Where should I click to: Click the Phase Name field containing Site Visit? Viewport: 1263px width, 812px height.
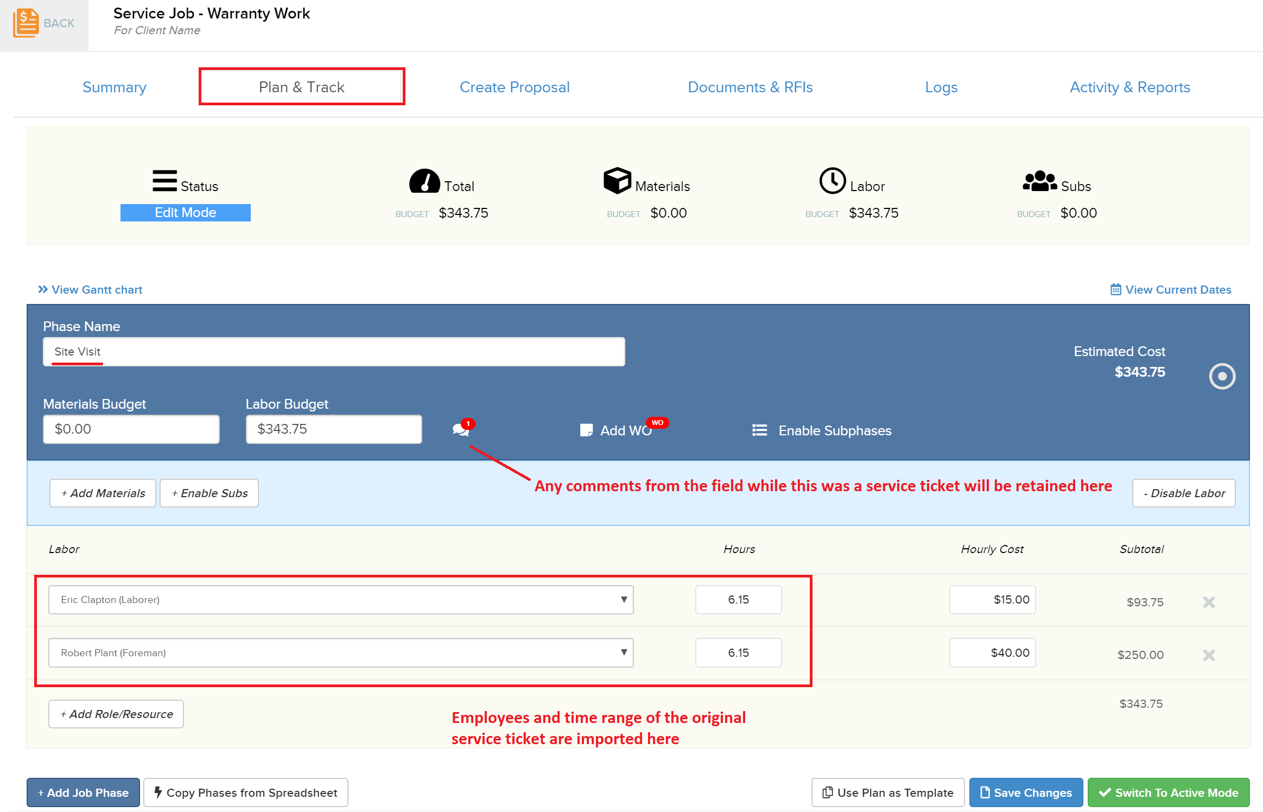pos(334,352)
